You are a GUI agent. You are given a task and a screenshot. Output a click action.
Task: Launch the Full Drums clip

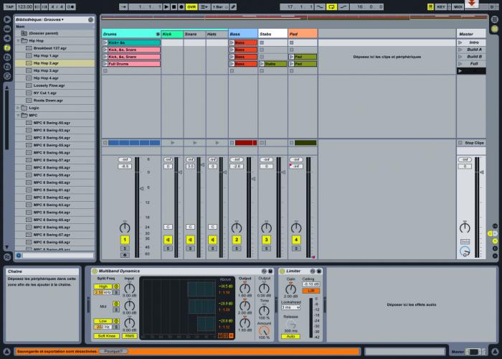(x=105, y=64)
